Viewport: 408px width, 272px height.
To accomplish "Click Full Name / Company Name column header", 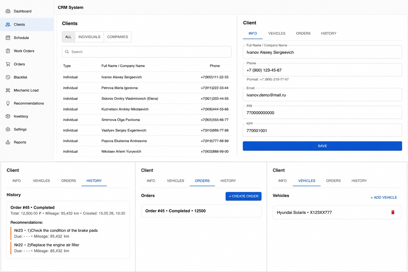I will [x=123, y=66].
